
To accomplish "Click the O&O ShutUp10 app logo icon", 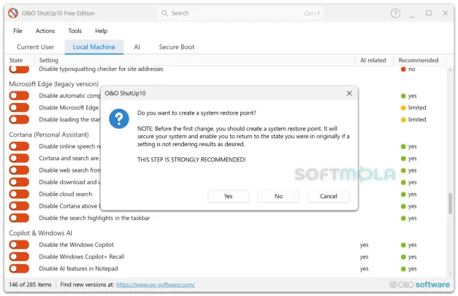I will pyautogui.click(x=13, y=13).
